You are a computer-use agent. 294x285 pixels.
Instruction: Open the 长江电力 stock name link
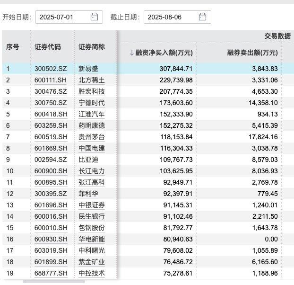tap(92, 171)
